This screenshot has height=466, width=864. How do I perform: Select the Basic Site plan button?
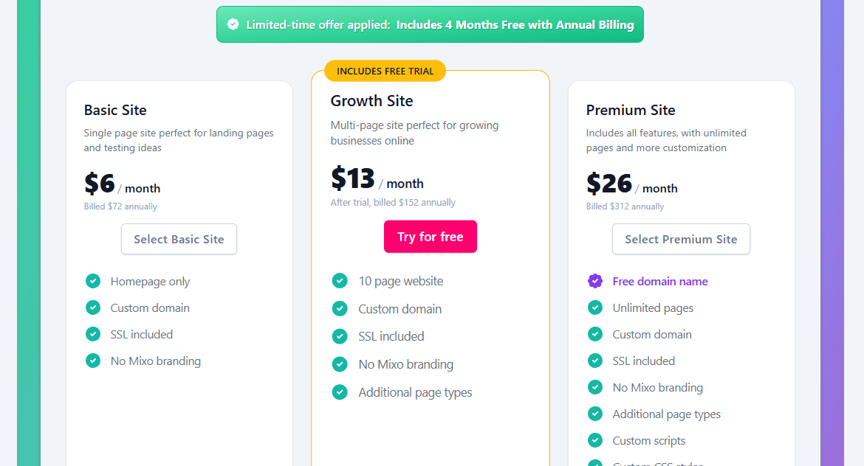pyautogui.click(x=179, y=239)
